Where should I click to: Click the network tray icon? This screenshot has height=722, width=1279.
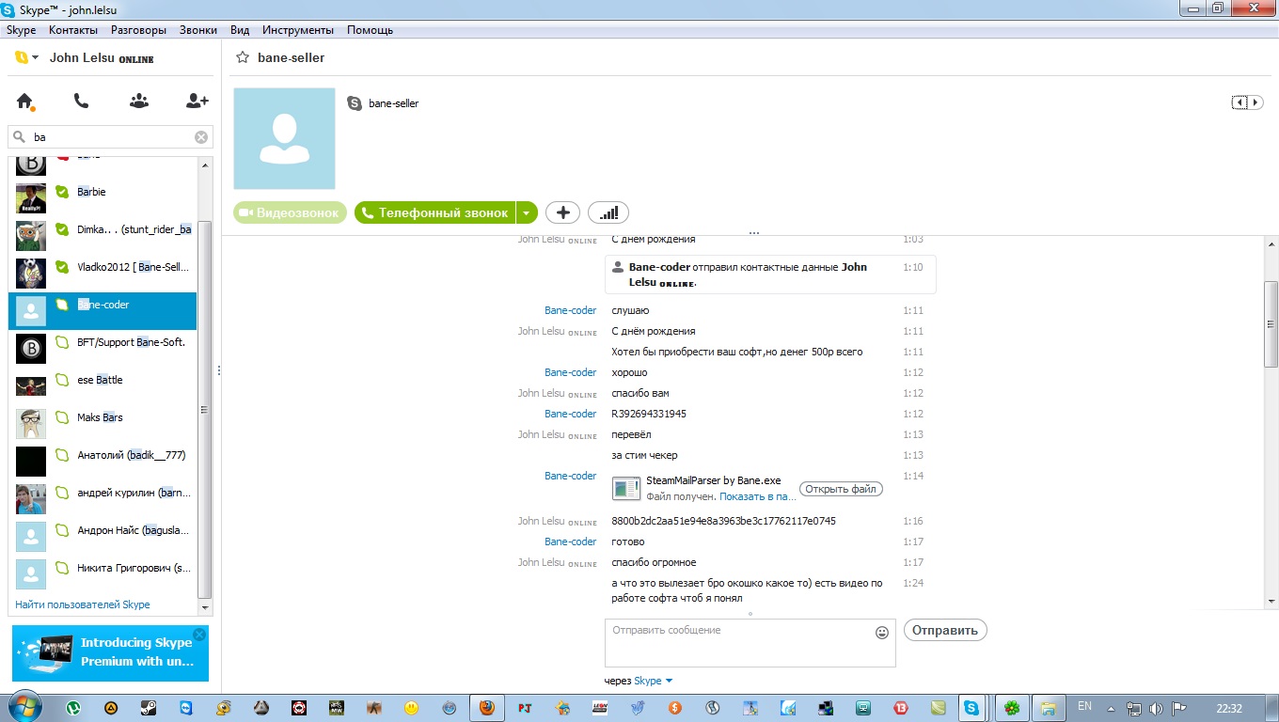coord(1134,708)
